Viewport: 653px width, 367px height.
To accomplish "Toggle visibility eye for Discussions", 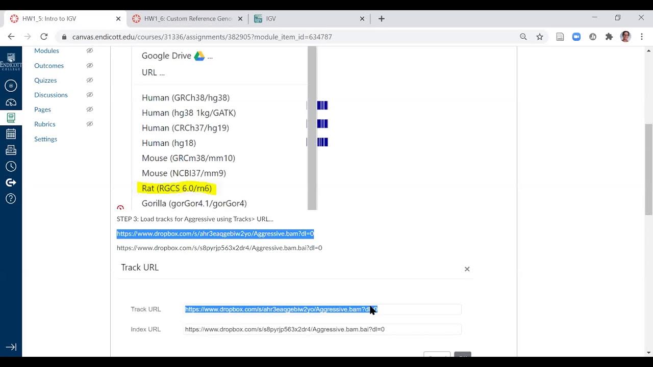I will pos(90,95).
